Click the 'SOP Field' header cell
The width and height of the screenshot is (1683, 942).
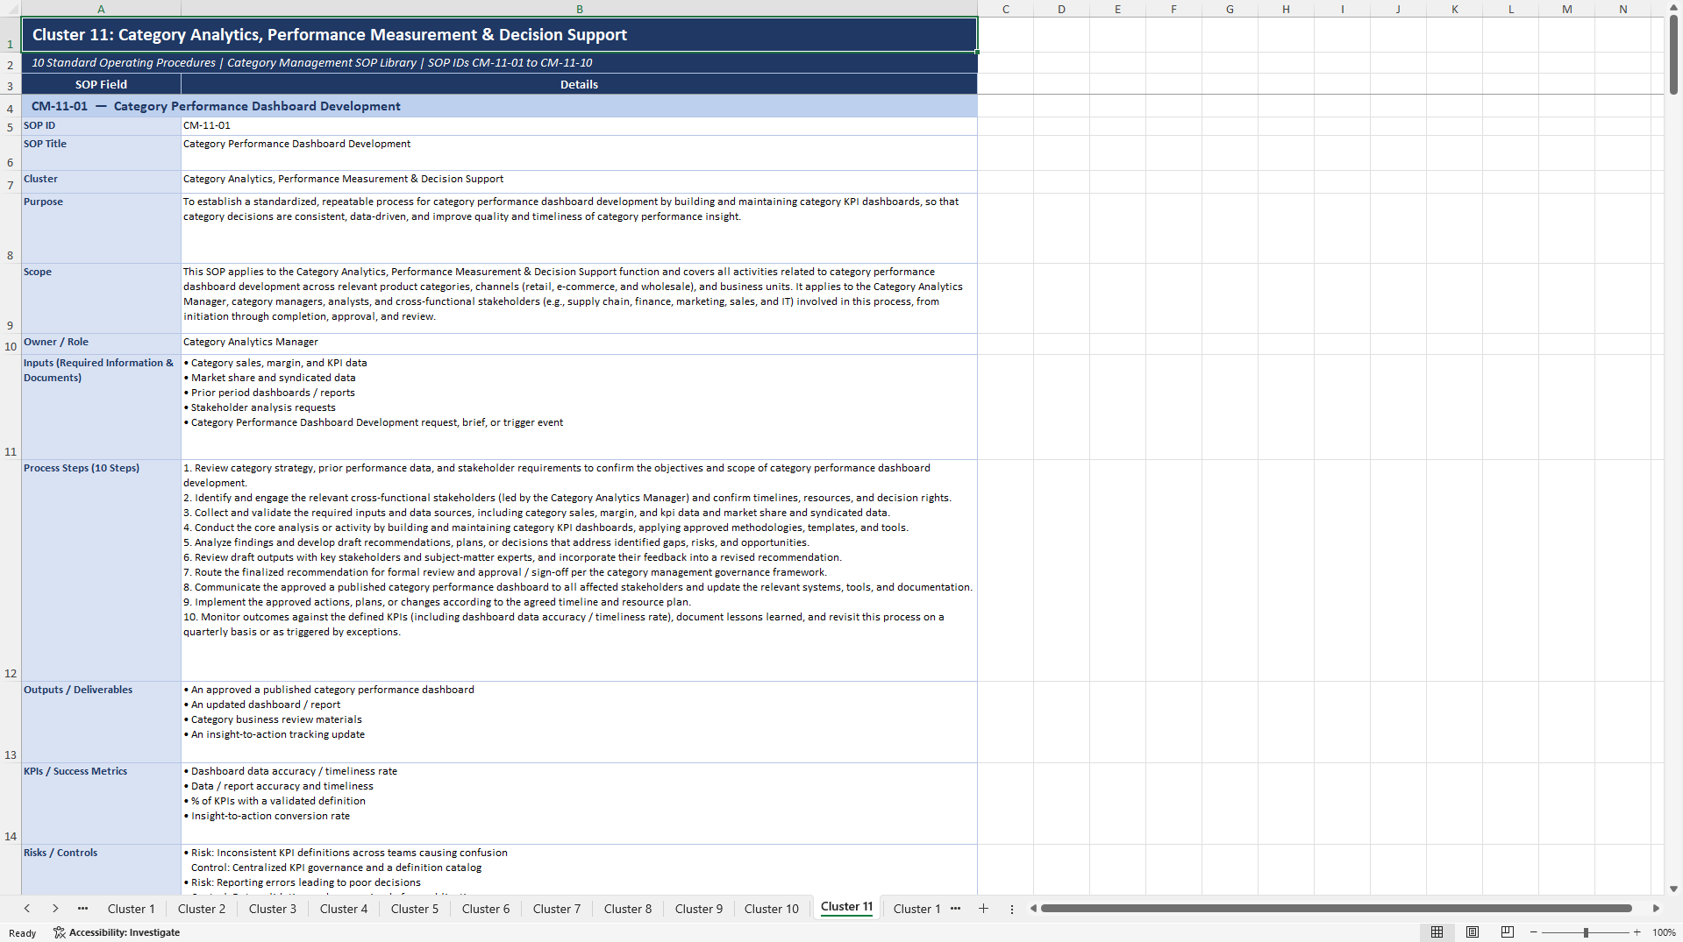101,84
